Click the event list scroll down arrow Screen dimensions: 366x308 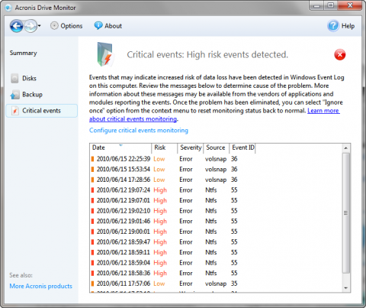[x=345, y=288]
